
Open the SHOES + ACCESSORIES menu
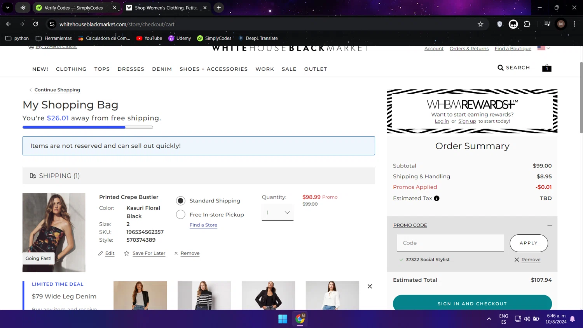click(214, 69)
